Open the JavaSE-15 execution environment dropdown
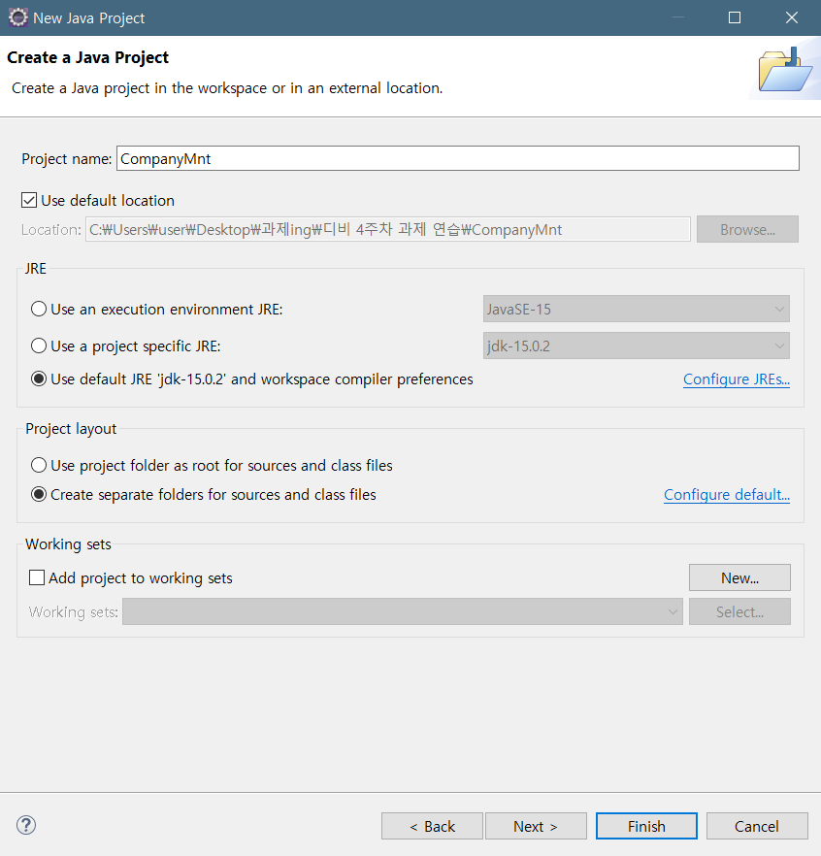Image resolution: width=821 pixels, height=856 pixels. click(x=636, y=309)
